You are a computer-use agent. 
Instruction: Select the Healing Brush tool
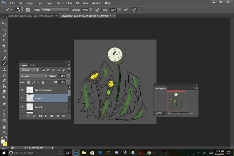[4, 58]
